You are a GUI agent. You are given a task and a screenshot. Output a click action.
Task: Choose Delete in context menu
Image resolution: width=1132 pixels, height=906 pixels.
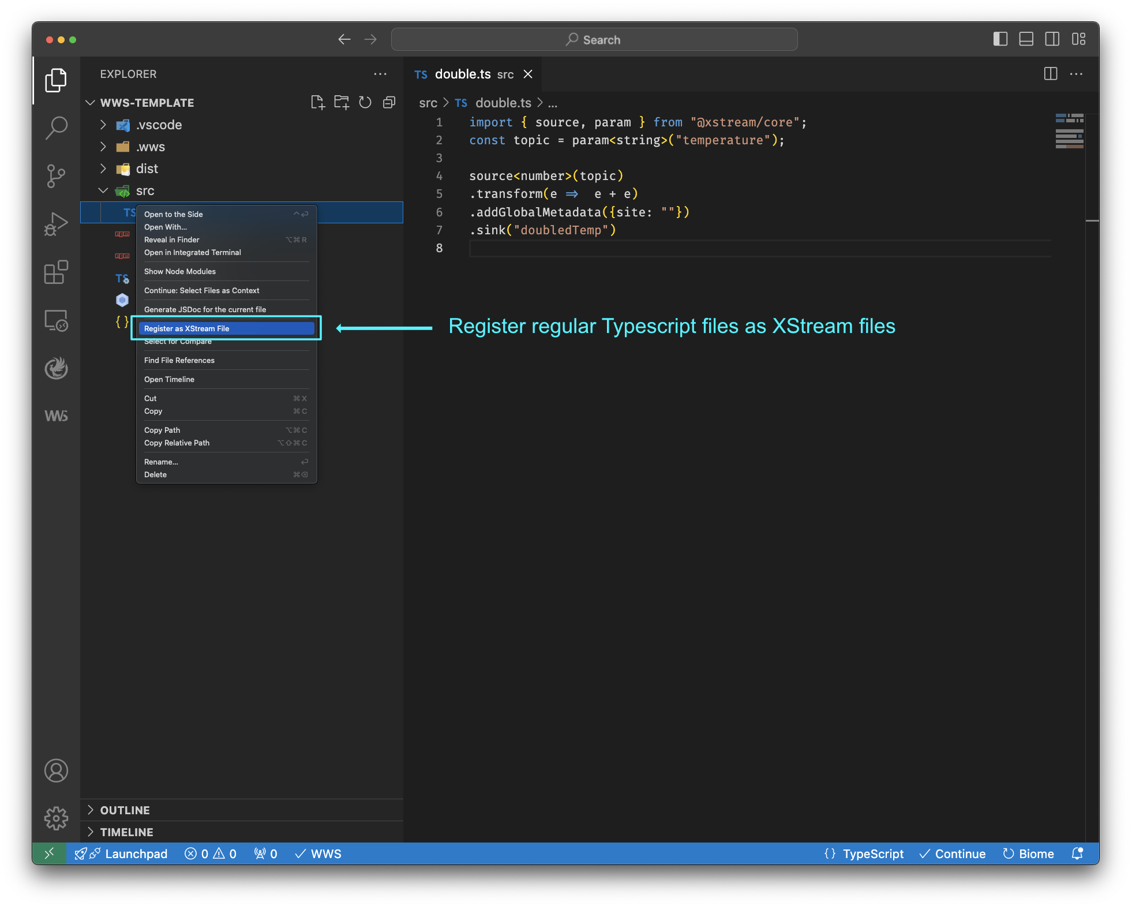coord(226,474)
